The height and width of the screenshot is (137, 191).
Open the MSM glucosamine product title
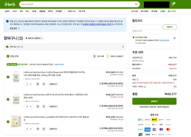pyautogui.click(x=56, y=96)
